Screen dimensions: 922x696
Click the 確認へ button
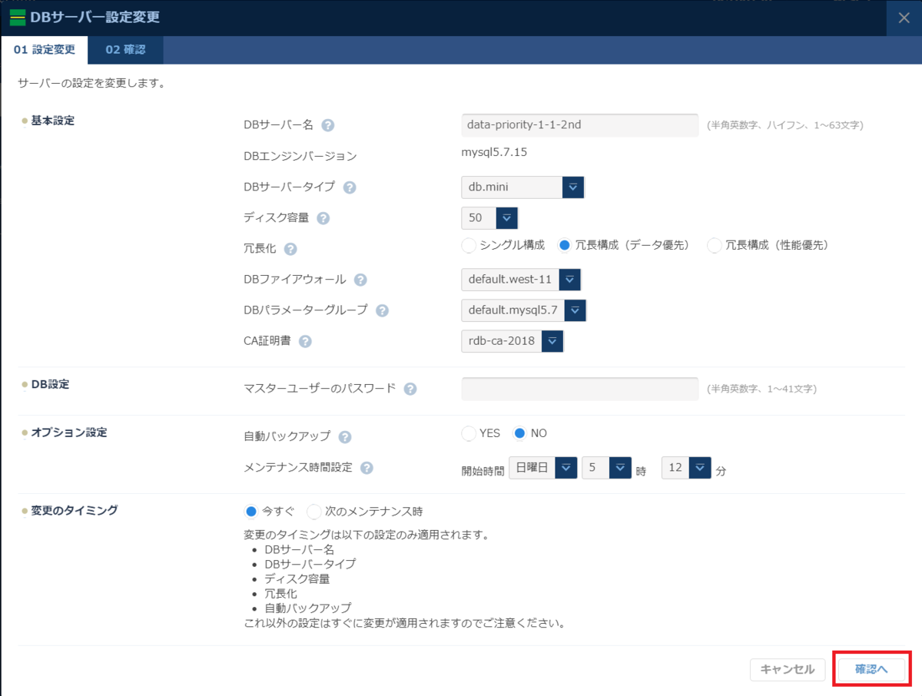click(x=872, y=669)
